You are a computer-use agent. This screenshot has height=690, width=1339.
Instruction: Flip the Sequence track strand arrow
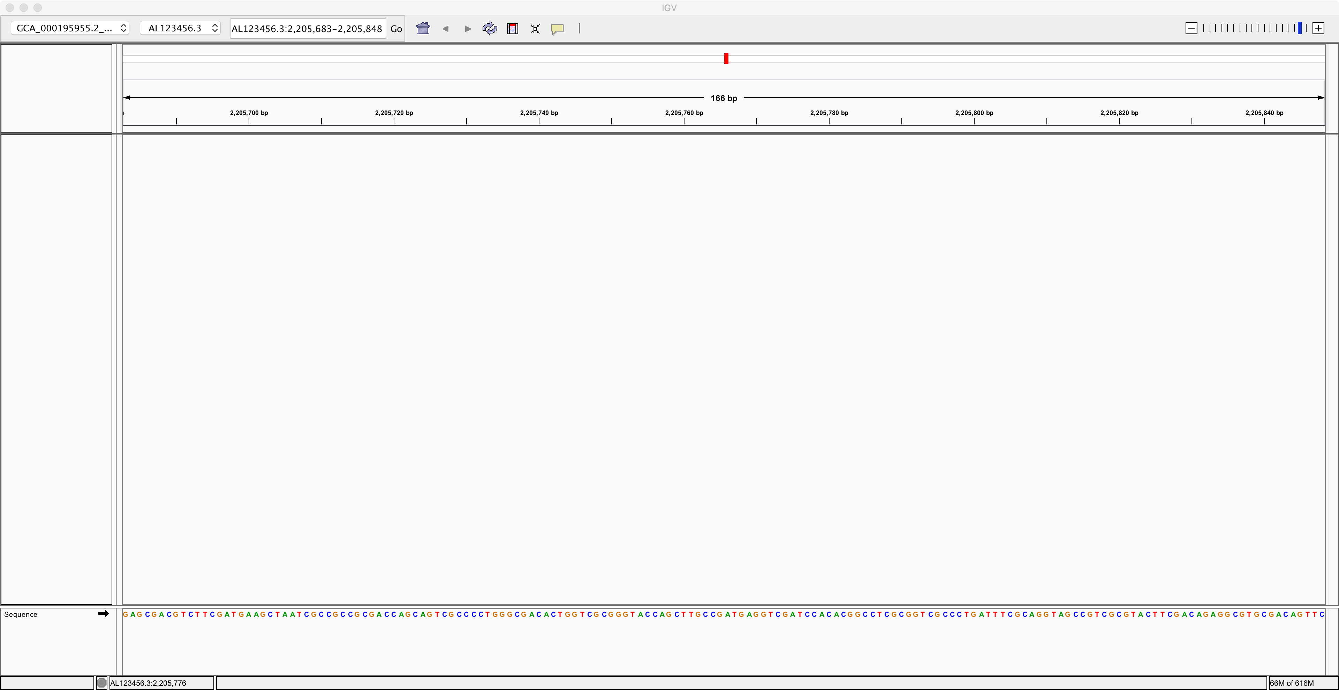point(103,614)
